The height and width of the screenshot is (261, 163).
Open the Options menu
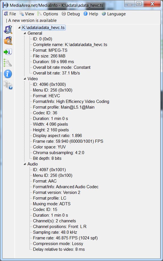(48, 14)
